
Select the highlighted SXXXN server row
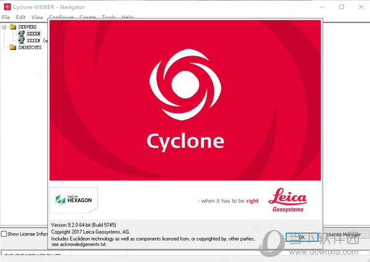pyautogui.click(x=33, y=33)
